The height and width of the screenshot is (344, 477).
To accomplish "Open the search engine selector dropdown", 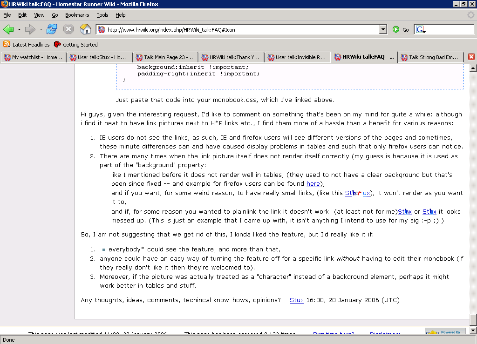I will pyautogui.click(x=421, y=29).
